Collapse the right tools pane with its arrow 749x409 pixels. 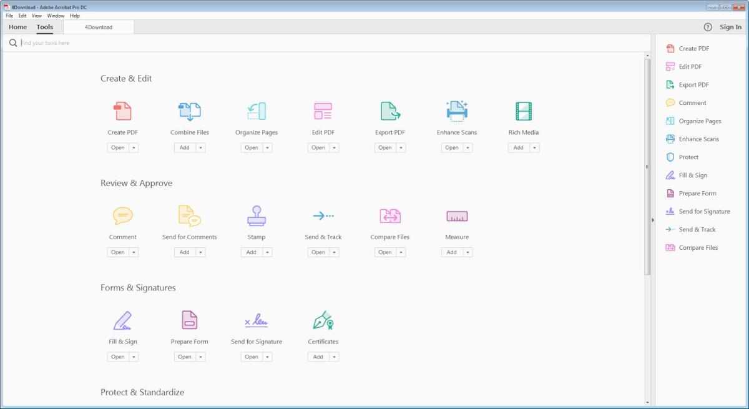[653, 220]
